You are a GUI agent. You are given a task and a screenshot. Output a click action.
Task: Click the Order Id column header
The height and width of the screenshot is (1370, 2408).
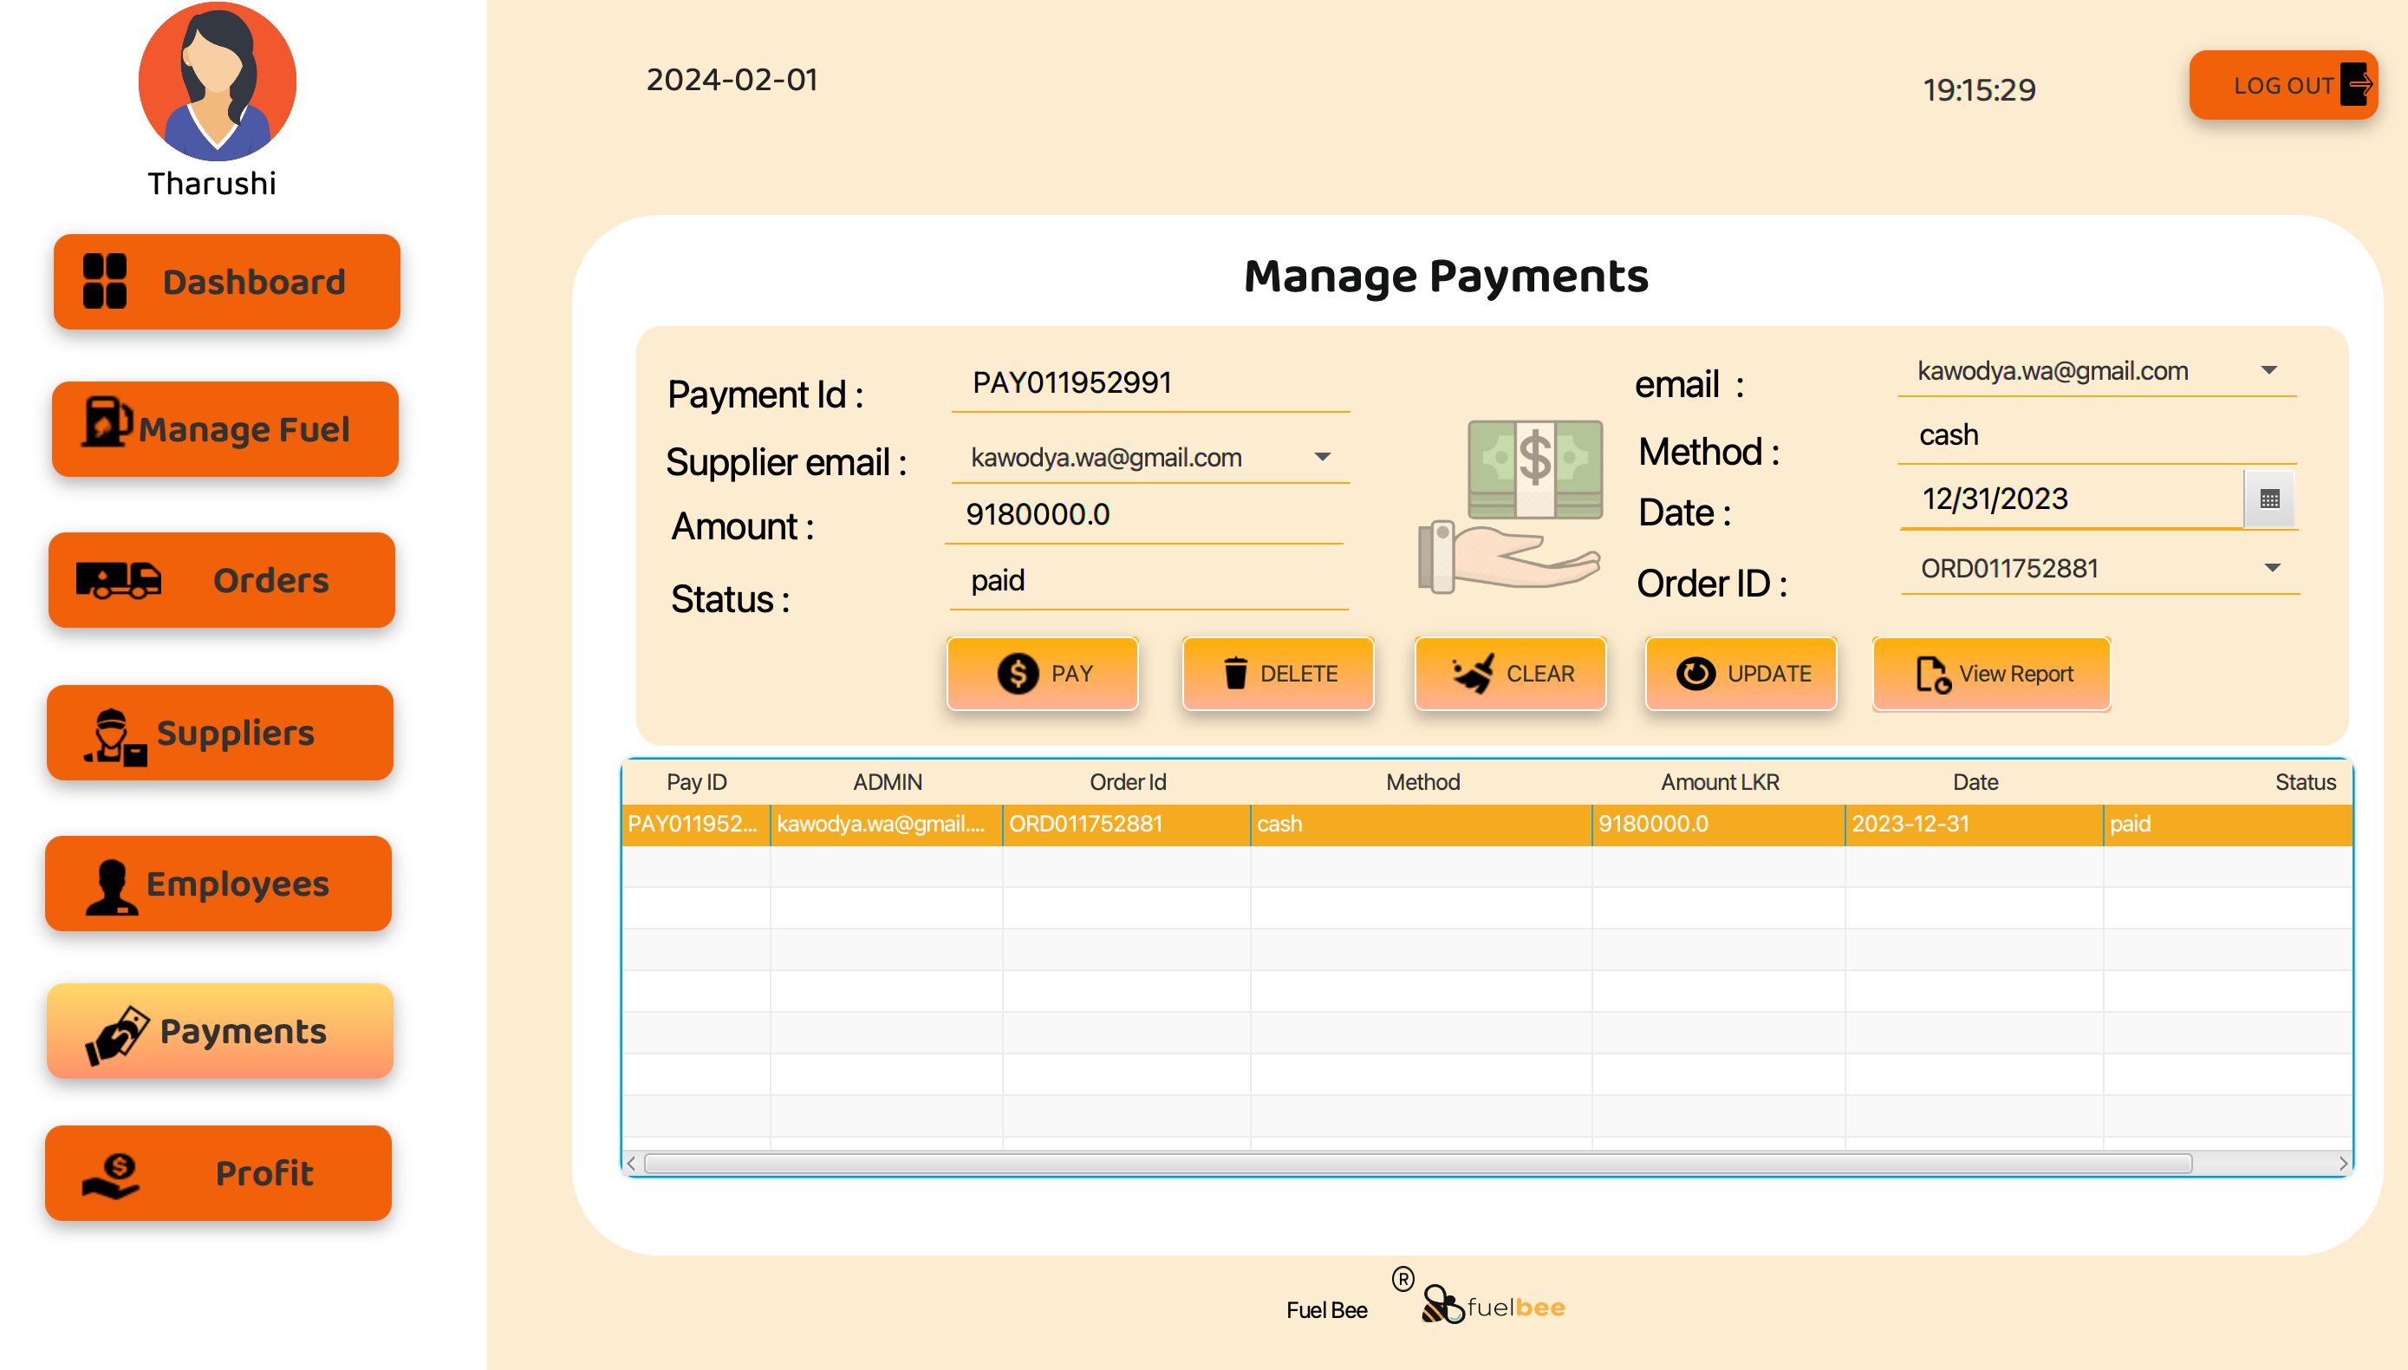(x=1128, y=782)
